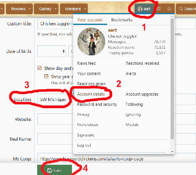Click the aart avatar in navbar

click(140, 9)
